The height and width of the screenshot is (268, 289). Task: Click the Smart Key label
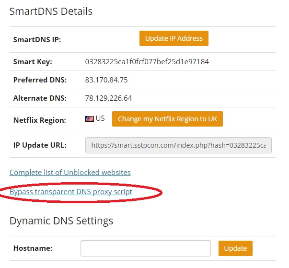pos(33,62)
